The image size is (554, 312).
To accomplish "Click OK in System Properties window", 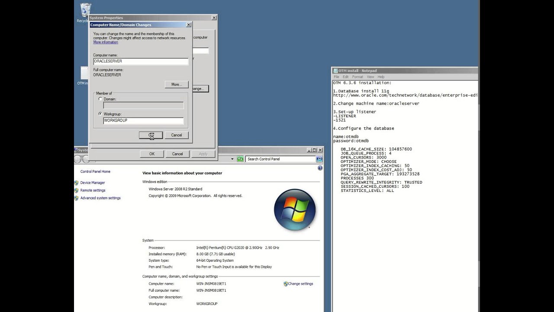I will (152, 154).
